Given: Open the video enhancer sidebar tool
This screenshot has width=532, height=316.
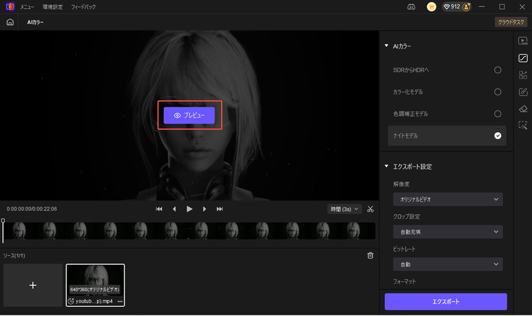Looking at the screenshot, I should 523,41.
